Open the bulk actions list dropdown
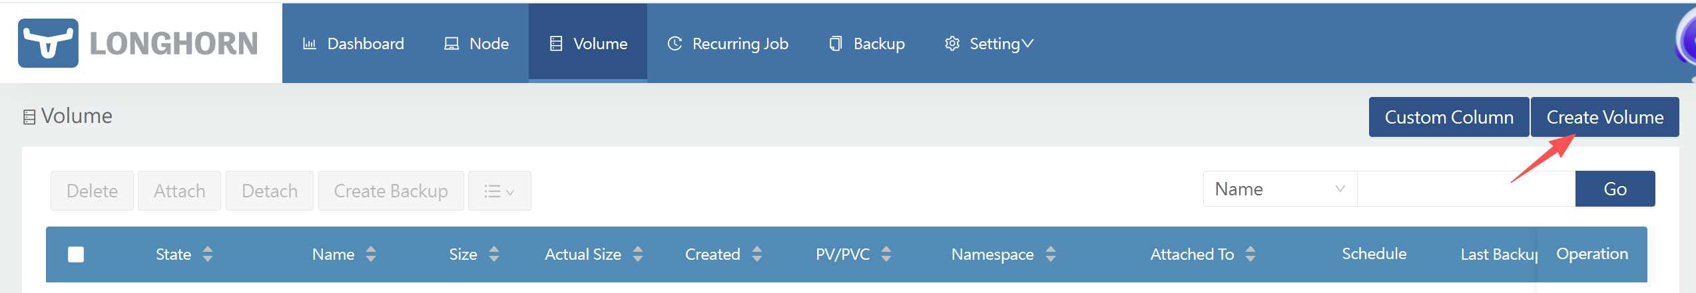Screen dimensions: 1696x293 point(499,191)
